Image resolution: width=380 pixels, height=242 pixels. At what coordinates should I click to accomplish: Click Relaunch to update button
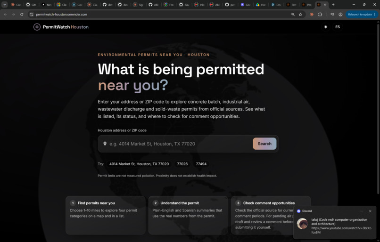[360, 15]
